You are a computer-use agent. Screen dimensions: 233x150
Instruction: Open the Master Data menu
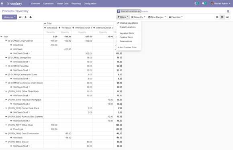pos(62,4)
